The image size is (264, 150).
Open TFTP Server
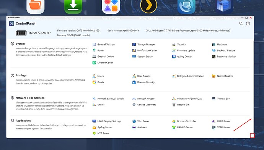point(221,127)
